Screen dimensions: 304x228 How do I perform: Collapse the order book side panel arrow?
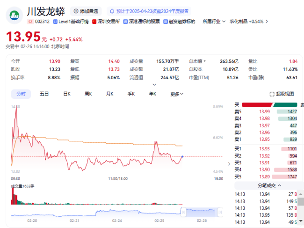[x=229, y=164]
